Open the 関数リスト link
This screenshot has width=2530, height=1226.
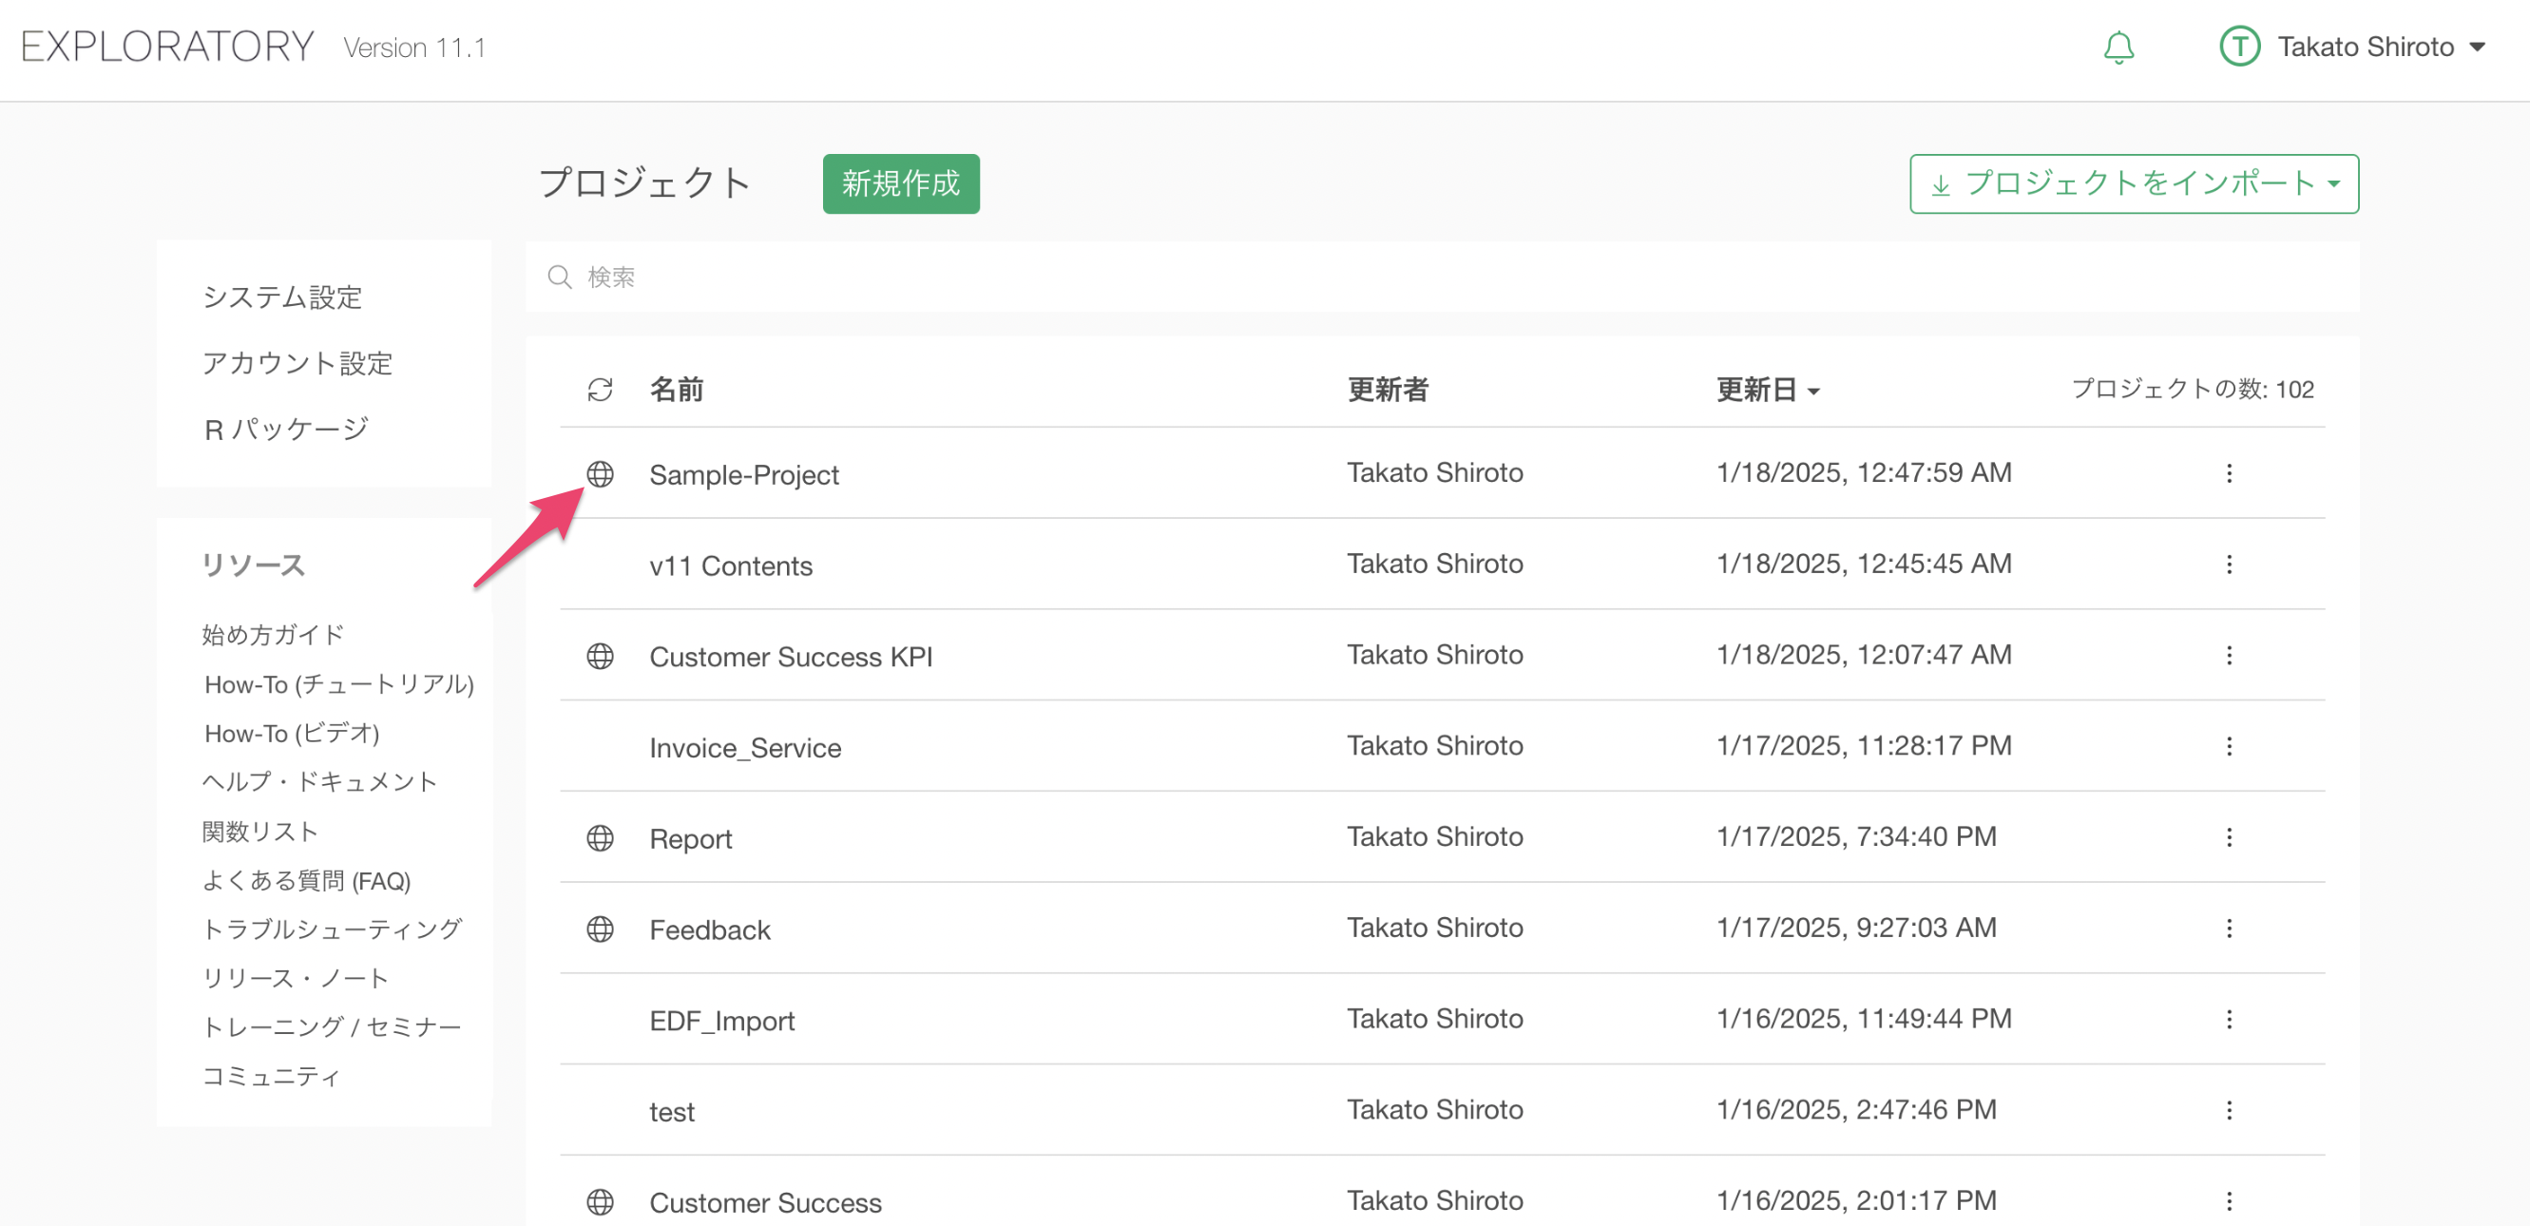tap(260, 831)
